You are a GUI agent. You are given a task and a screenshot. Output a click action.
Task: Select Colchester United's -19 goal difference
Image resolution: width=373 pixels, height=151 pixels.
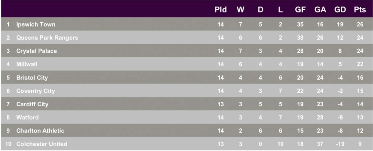(340, 144)
